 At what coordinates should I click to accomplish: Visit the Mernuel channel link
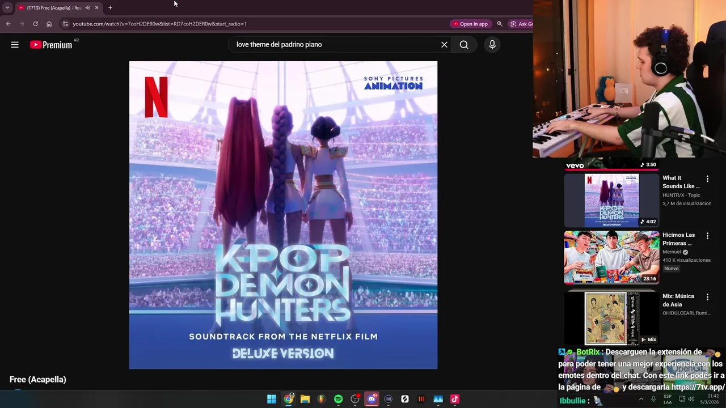(672, 252)
